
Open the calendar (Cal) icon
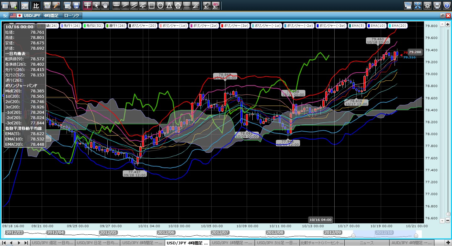[x=24, y=5]
